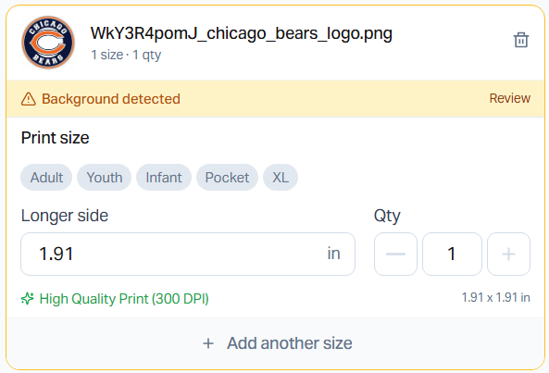Click the plus icon beside Add another size

tap(208, 343)
